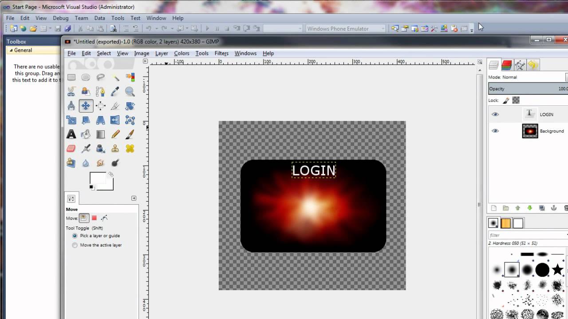
Task: Select the star-shaped brush
Action: click(x=557, y=269)
